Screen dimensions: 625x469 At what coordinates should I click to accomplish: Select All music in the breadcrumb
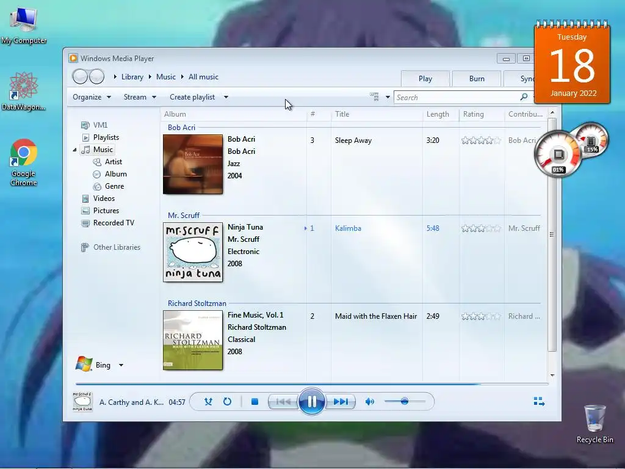(203, 77)
